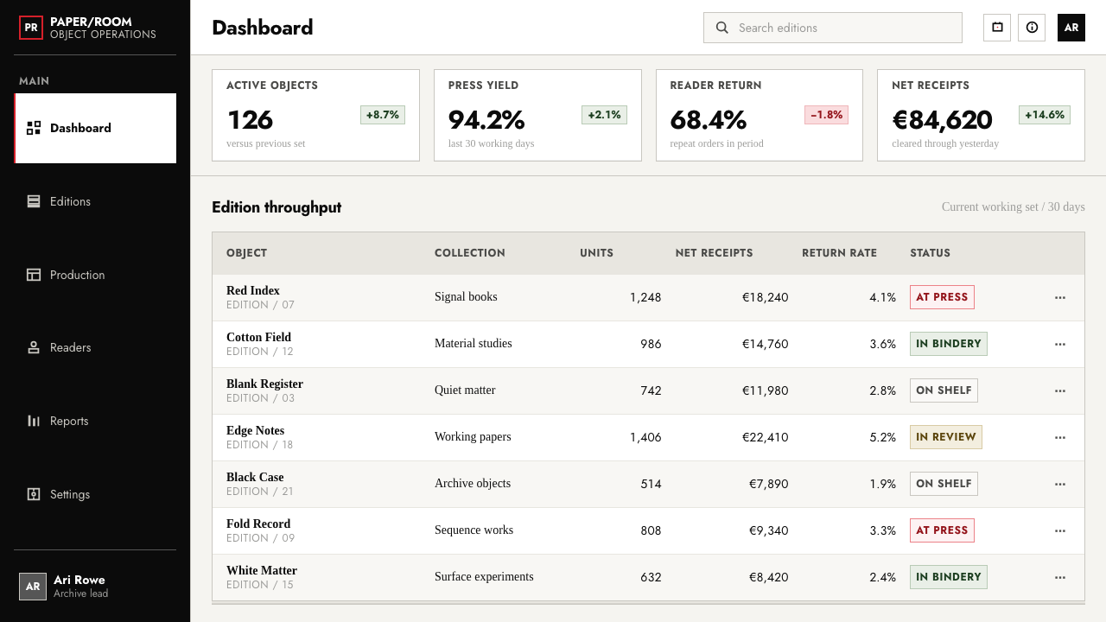Open the AR avatar menu in the header

pyautogui.click(x=1071, y=28)
